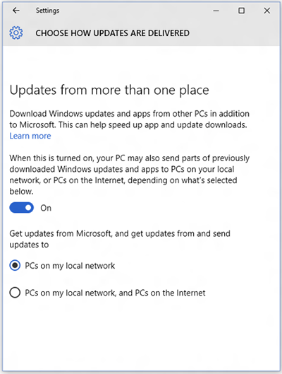282x374 pixels.
Task: Click the Updates from more than one place heading
Action: [x=109, y=90]
